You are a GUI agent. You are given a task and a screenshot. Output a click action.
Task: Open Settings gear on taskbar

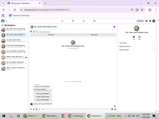pos(18,116)
